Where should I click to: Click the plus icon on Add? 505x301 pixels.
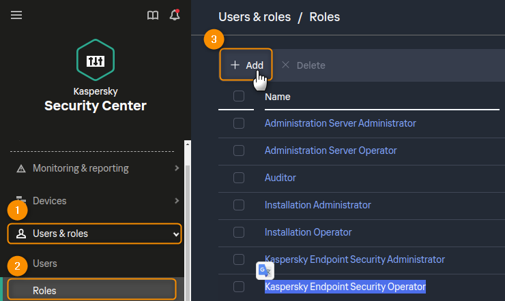click(x=235, y=65)
